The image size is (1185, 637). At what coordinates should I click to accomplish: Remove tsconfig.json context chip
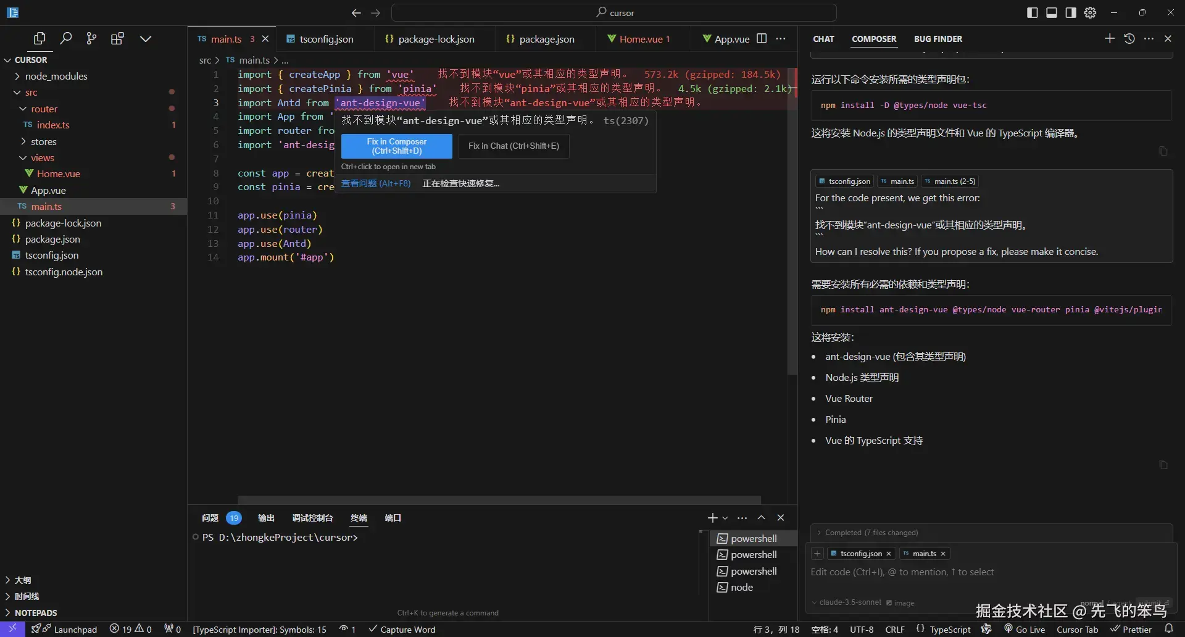point(889,554)
